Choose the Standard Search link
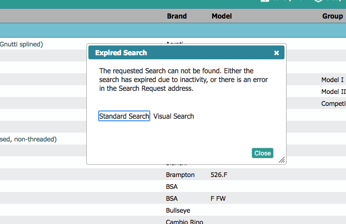The width and height of the screenshot is (346, 224). click(124, 116)
